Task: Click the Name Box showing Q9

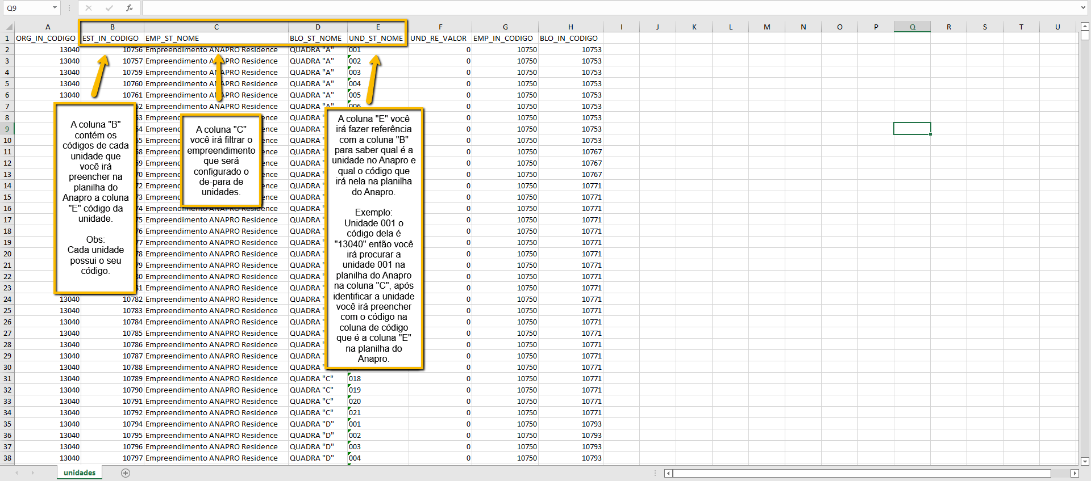Action: pos(26,8)
